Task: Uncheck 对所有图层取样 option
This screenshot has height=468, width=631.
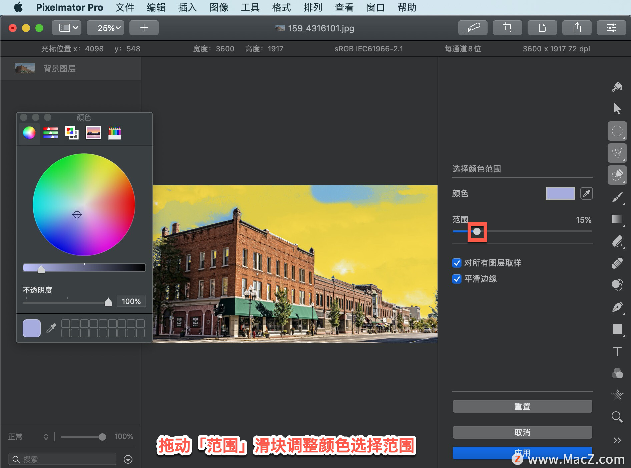Action: coord(457,263)
